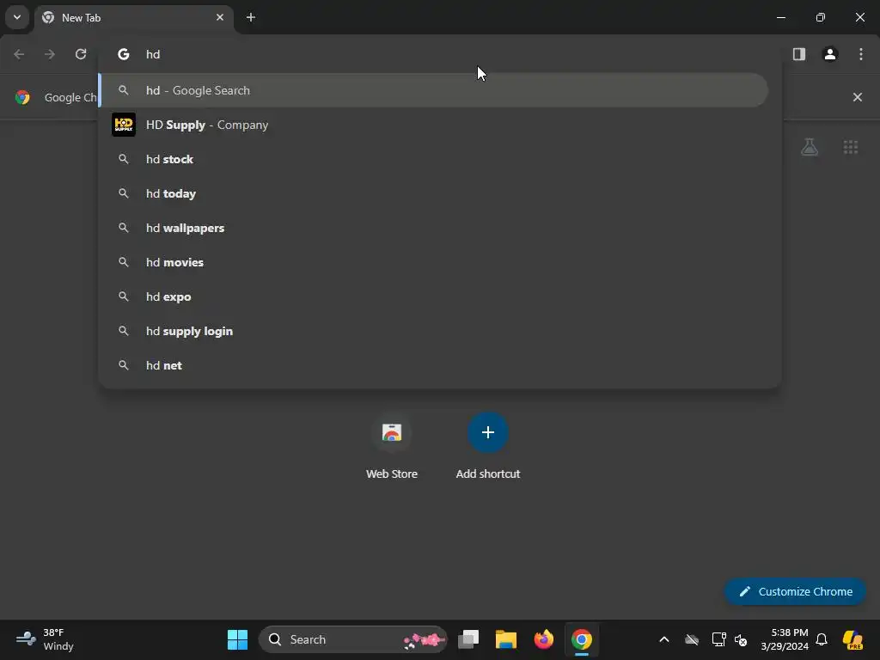The height and width of the screenshot is (660, 880).
Task: Click the back navigation arrow
Action: pyautogui.click(x=19, y=54)
